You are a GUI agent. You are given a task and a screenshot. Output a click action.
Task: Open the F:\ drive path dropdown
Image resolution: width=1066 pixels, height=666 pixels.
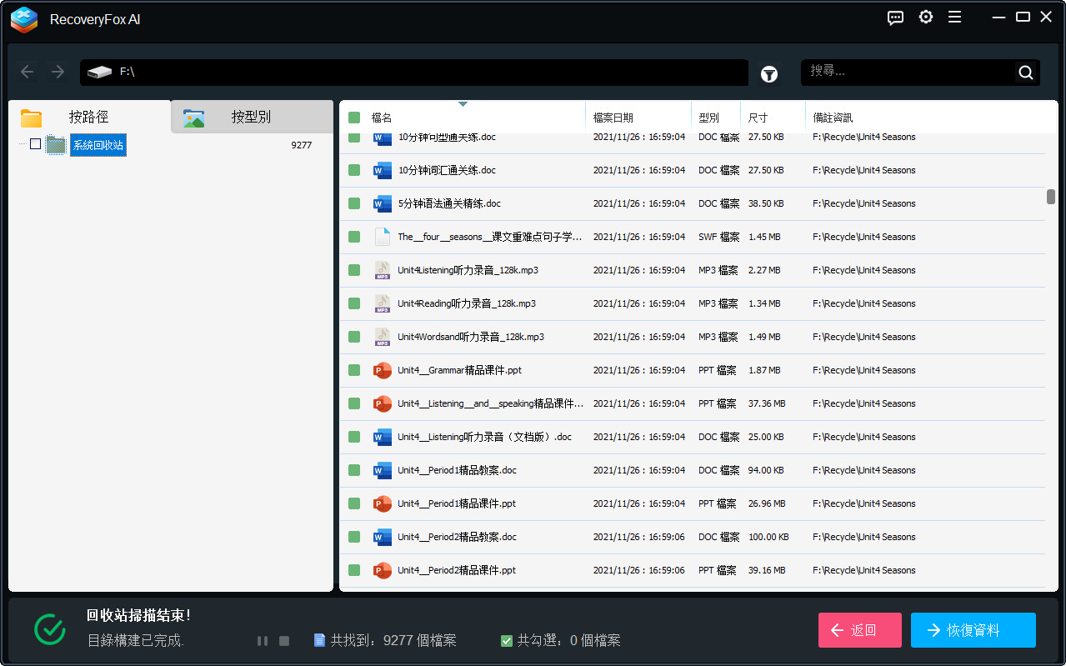[414, 73]
